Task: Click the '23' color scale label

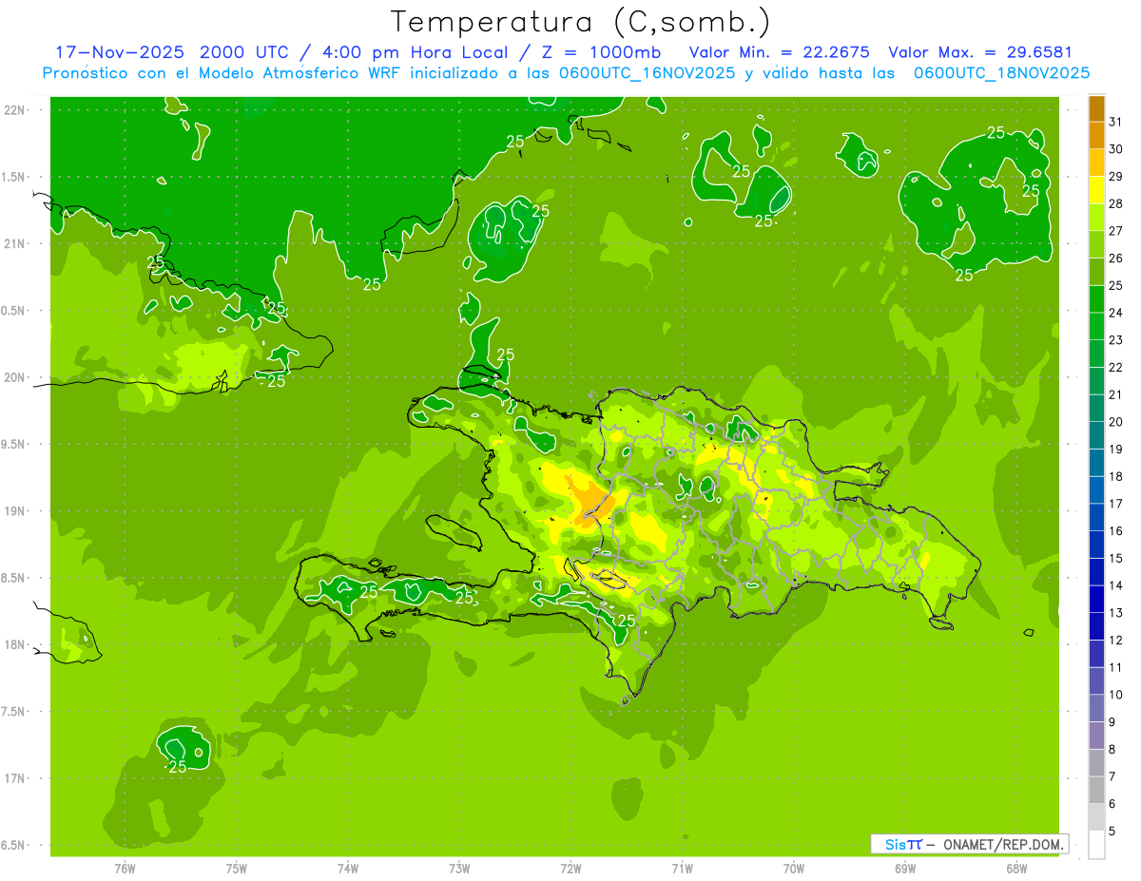Action: click(1116, 340)
